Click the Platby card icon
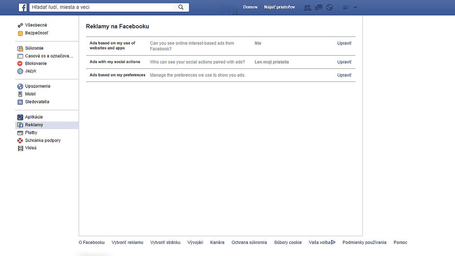Viewport: 455px width, 256px height. coord(20,133)
